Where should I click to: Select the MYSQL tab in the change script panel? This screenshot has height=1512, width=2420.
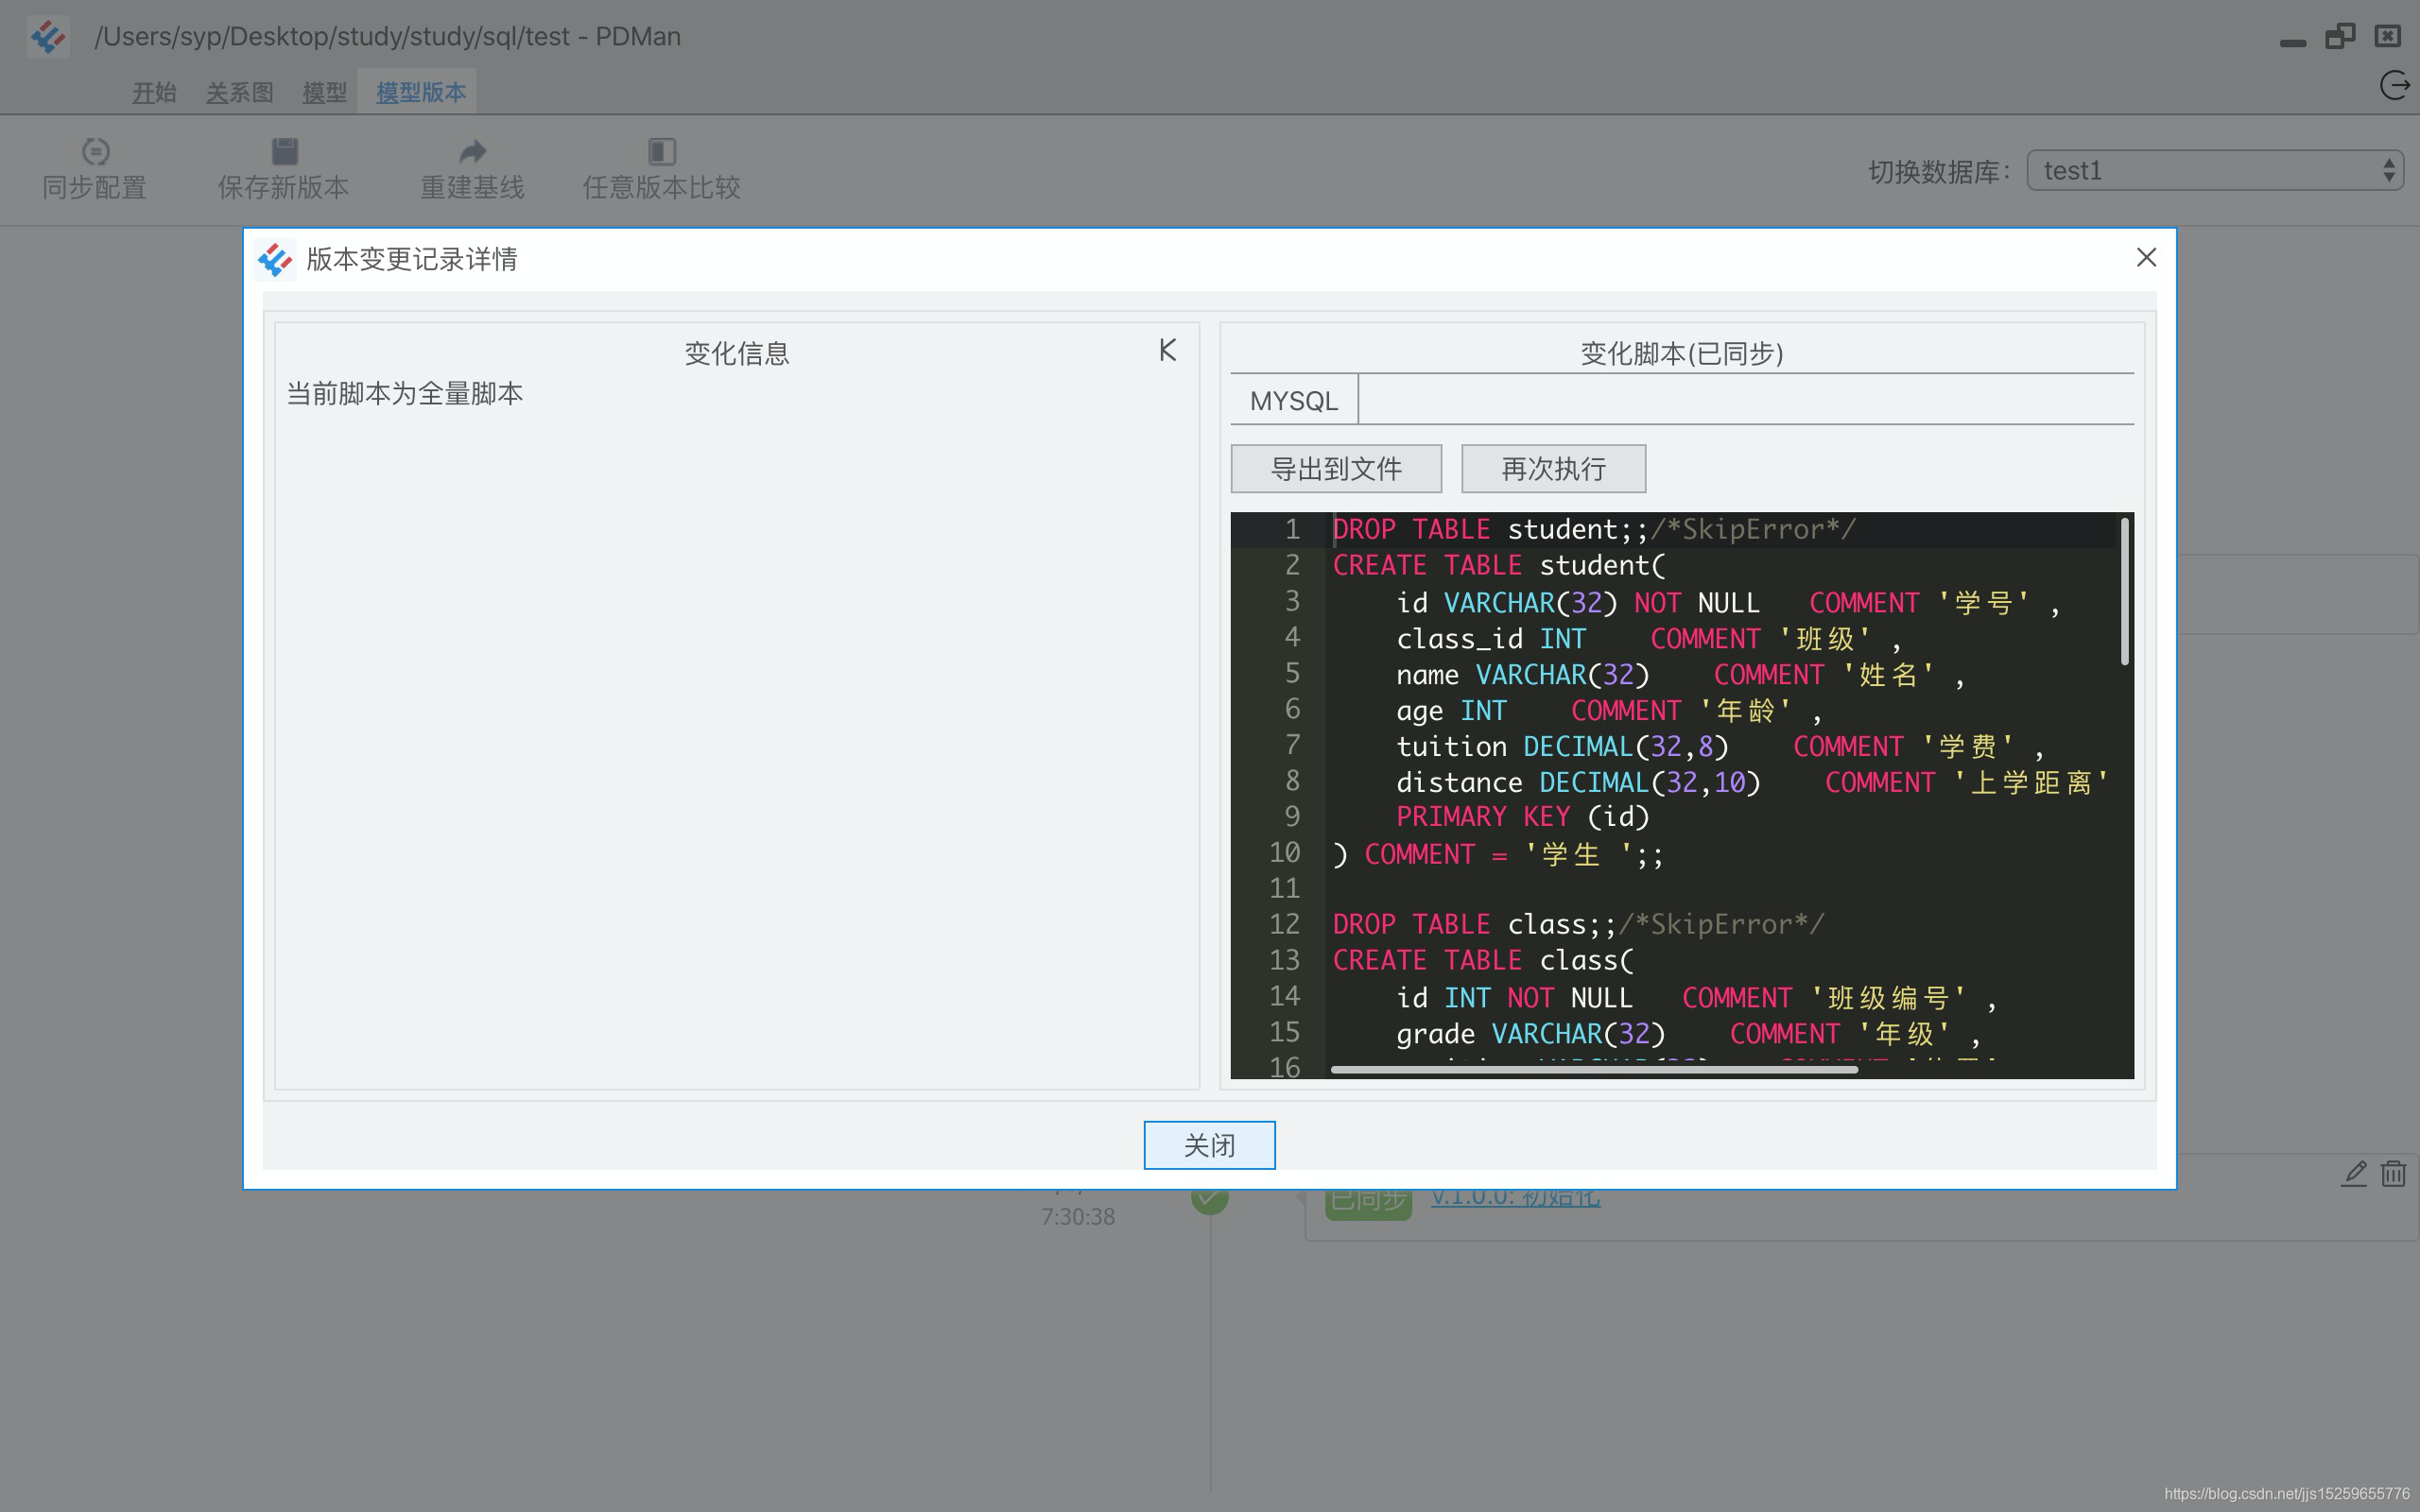[1294, 399]
